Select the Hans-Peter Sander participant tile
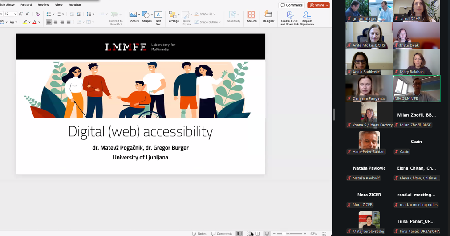450x236 pixels. (x=369, y=142)
